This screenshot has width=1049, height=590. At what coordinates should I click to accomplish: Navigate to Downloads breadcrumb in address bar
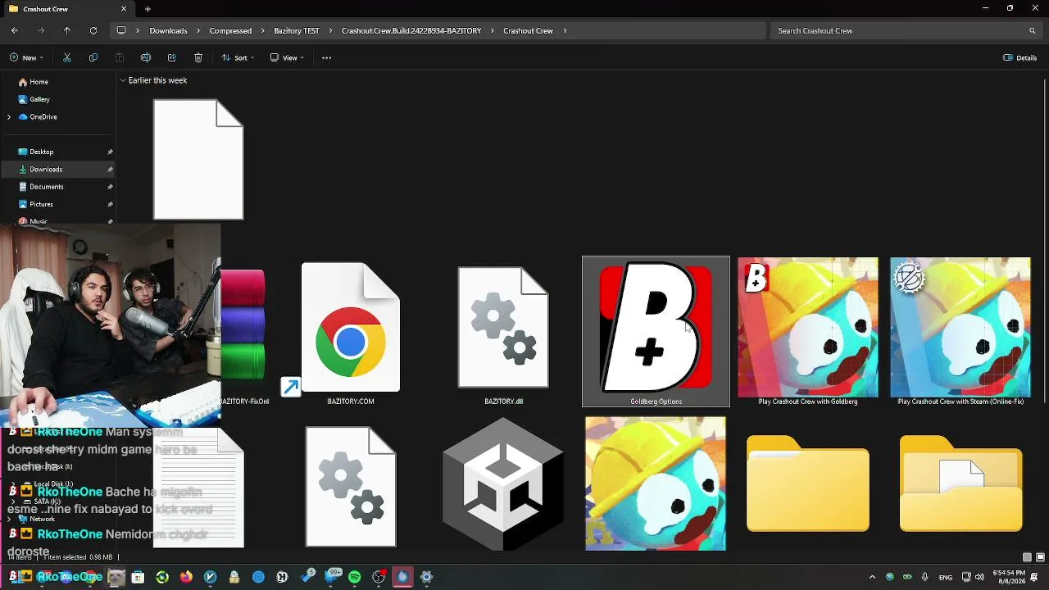(168, 30)
